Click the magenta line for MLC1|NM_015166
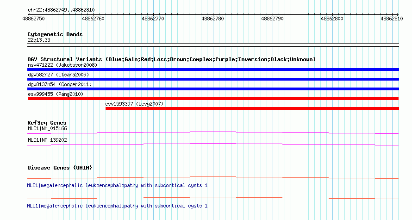Viewport: 412px width, 220px height. [x=213, y=133]
